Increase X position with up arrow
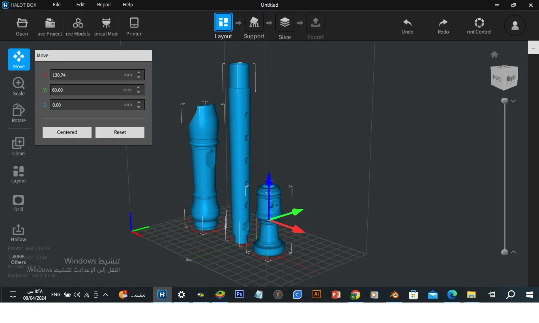 [x=138, y=72]
